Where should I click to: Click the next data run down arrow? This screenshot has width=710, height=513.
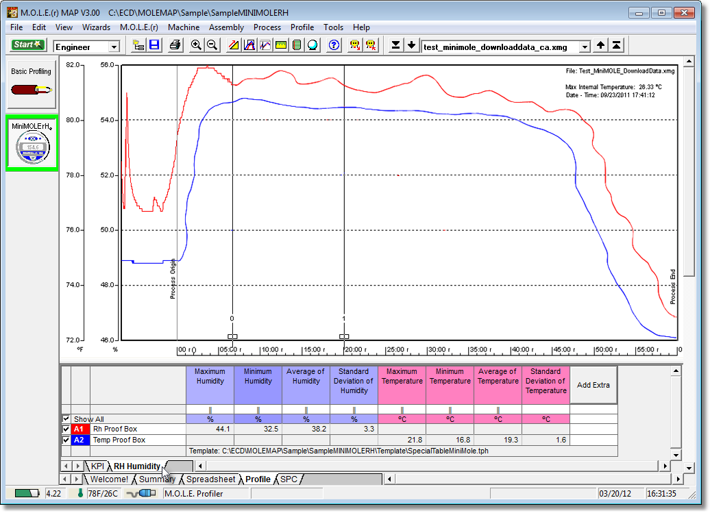pos(411,45)
